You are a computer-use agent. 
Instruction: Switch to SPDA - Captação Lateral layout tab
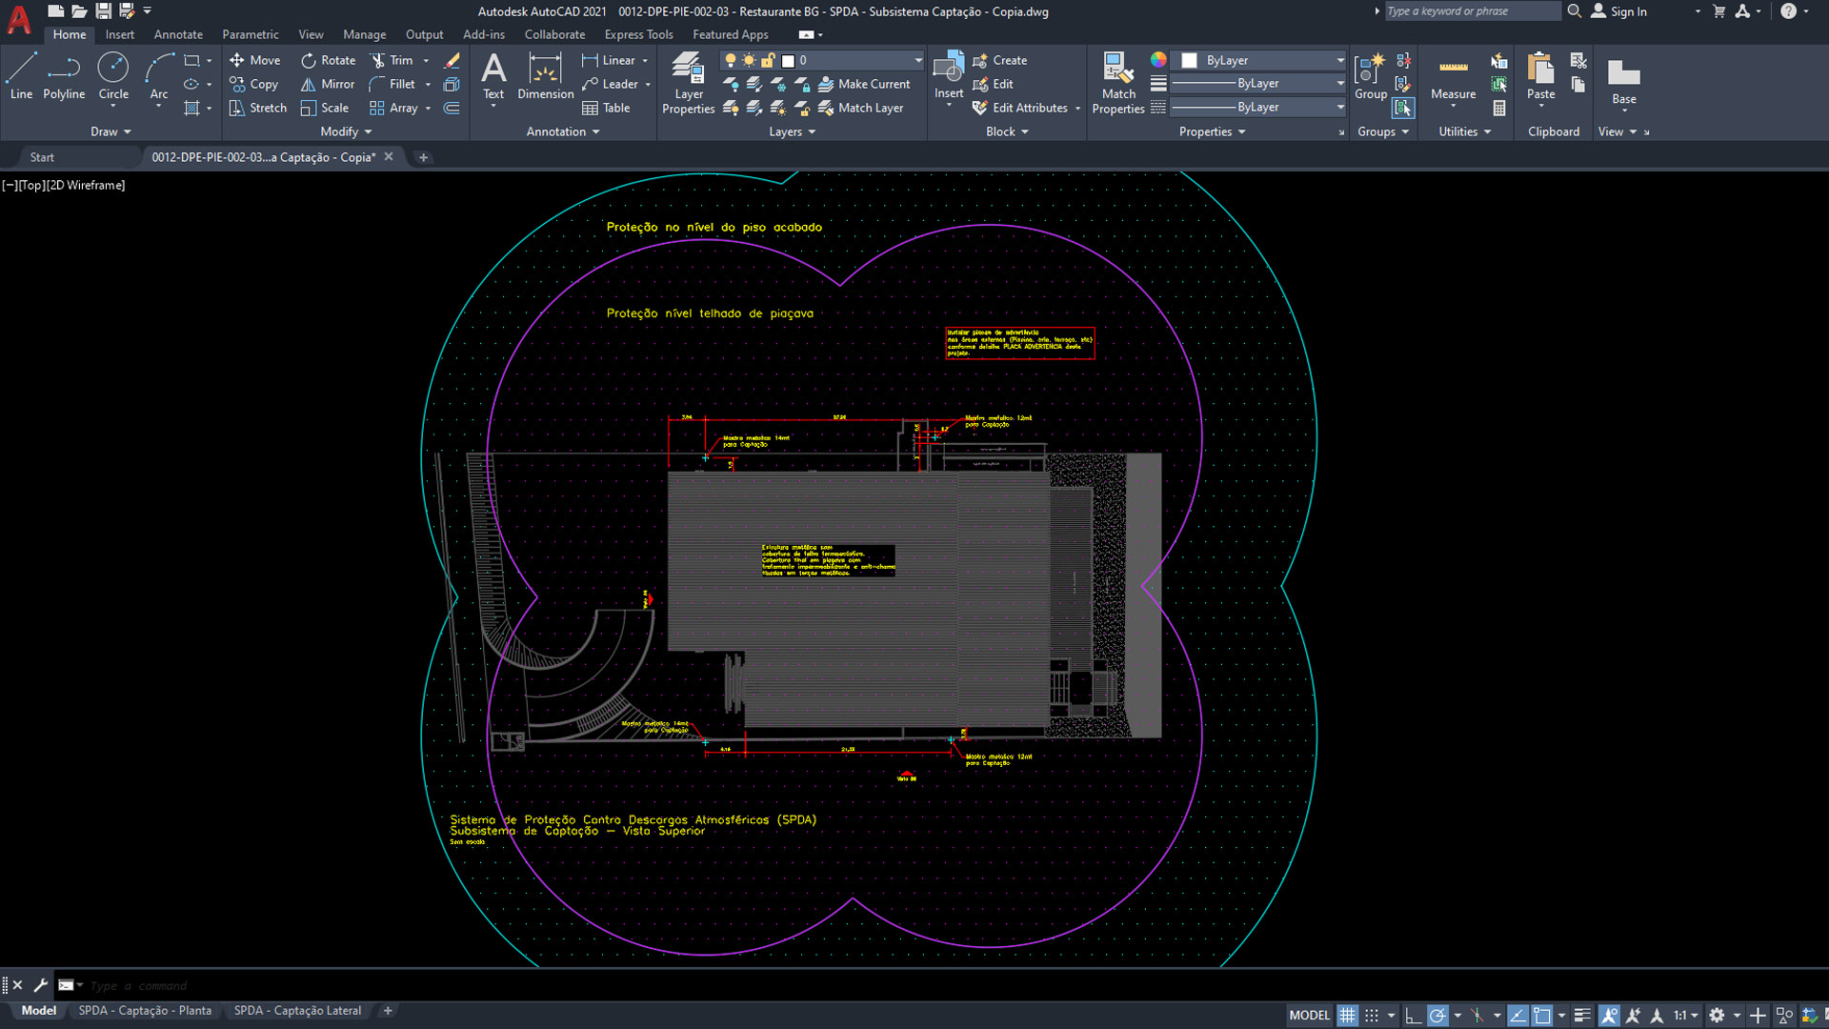point(297,1011)
